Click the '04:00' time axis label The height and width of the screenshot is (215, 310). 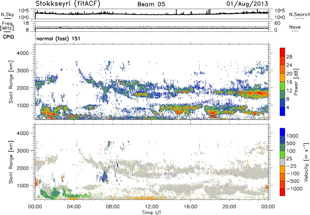pos(74,207)
